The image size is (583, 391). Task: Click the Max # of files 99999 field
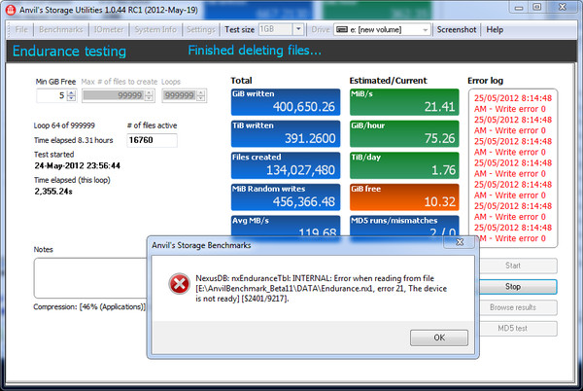[x=114, y=95]
